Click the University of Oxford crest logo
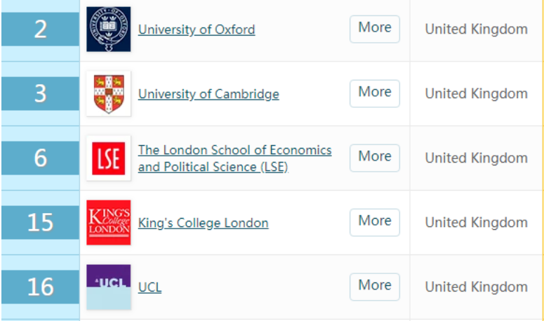 109,29
